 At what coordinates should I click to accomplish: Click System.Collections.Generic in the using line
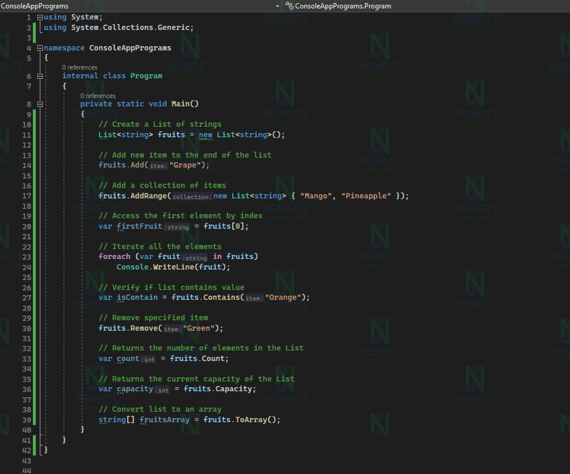130,27
